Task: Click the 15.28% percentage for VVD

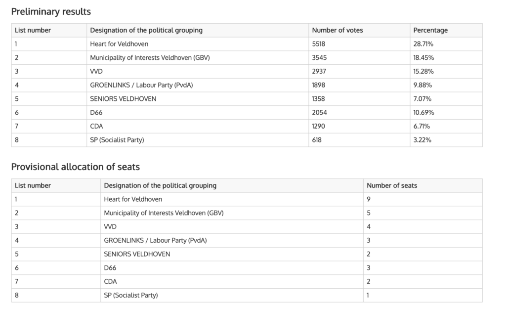Action: tap(423, 71)
